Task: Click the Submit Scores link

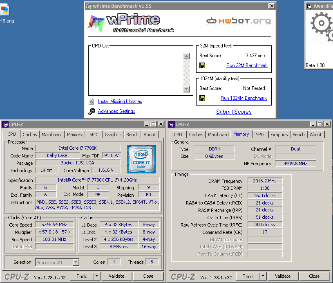Action: (234, 112)
